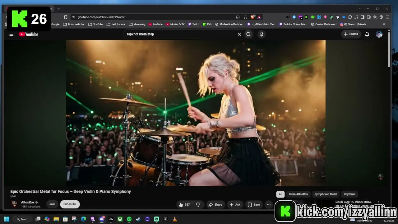The width and height of the screenshot is (398, 224).
Task: Select the All filter chip
Action: 280,194
